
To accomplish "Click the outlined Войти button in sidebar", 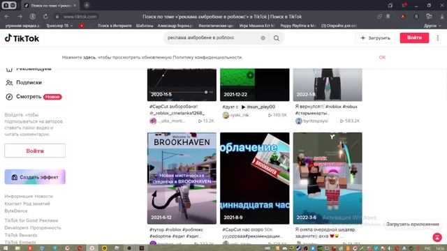I will pos(35,151).
